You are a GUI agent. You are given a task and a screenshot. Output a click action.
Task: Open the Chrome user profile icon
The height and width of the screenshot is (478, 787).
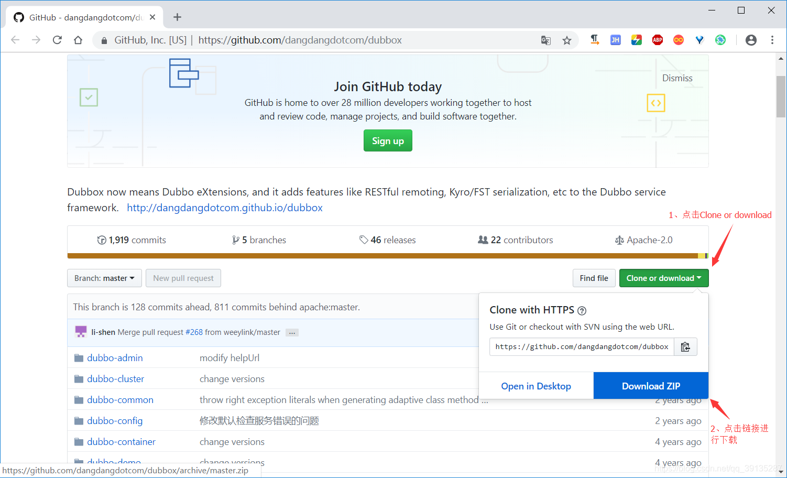coord(751,40)
